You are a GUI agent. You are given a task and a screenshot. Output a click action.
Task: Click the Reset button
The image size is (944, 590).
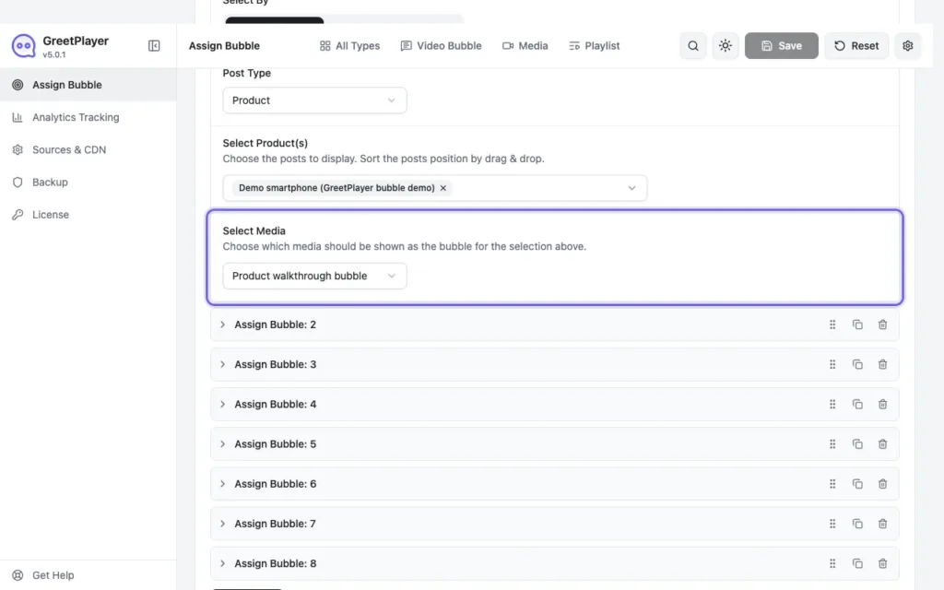pyautogui.click(x=856, y=46)
